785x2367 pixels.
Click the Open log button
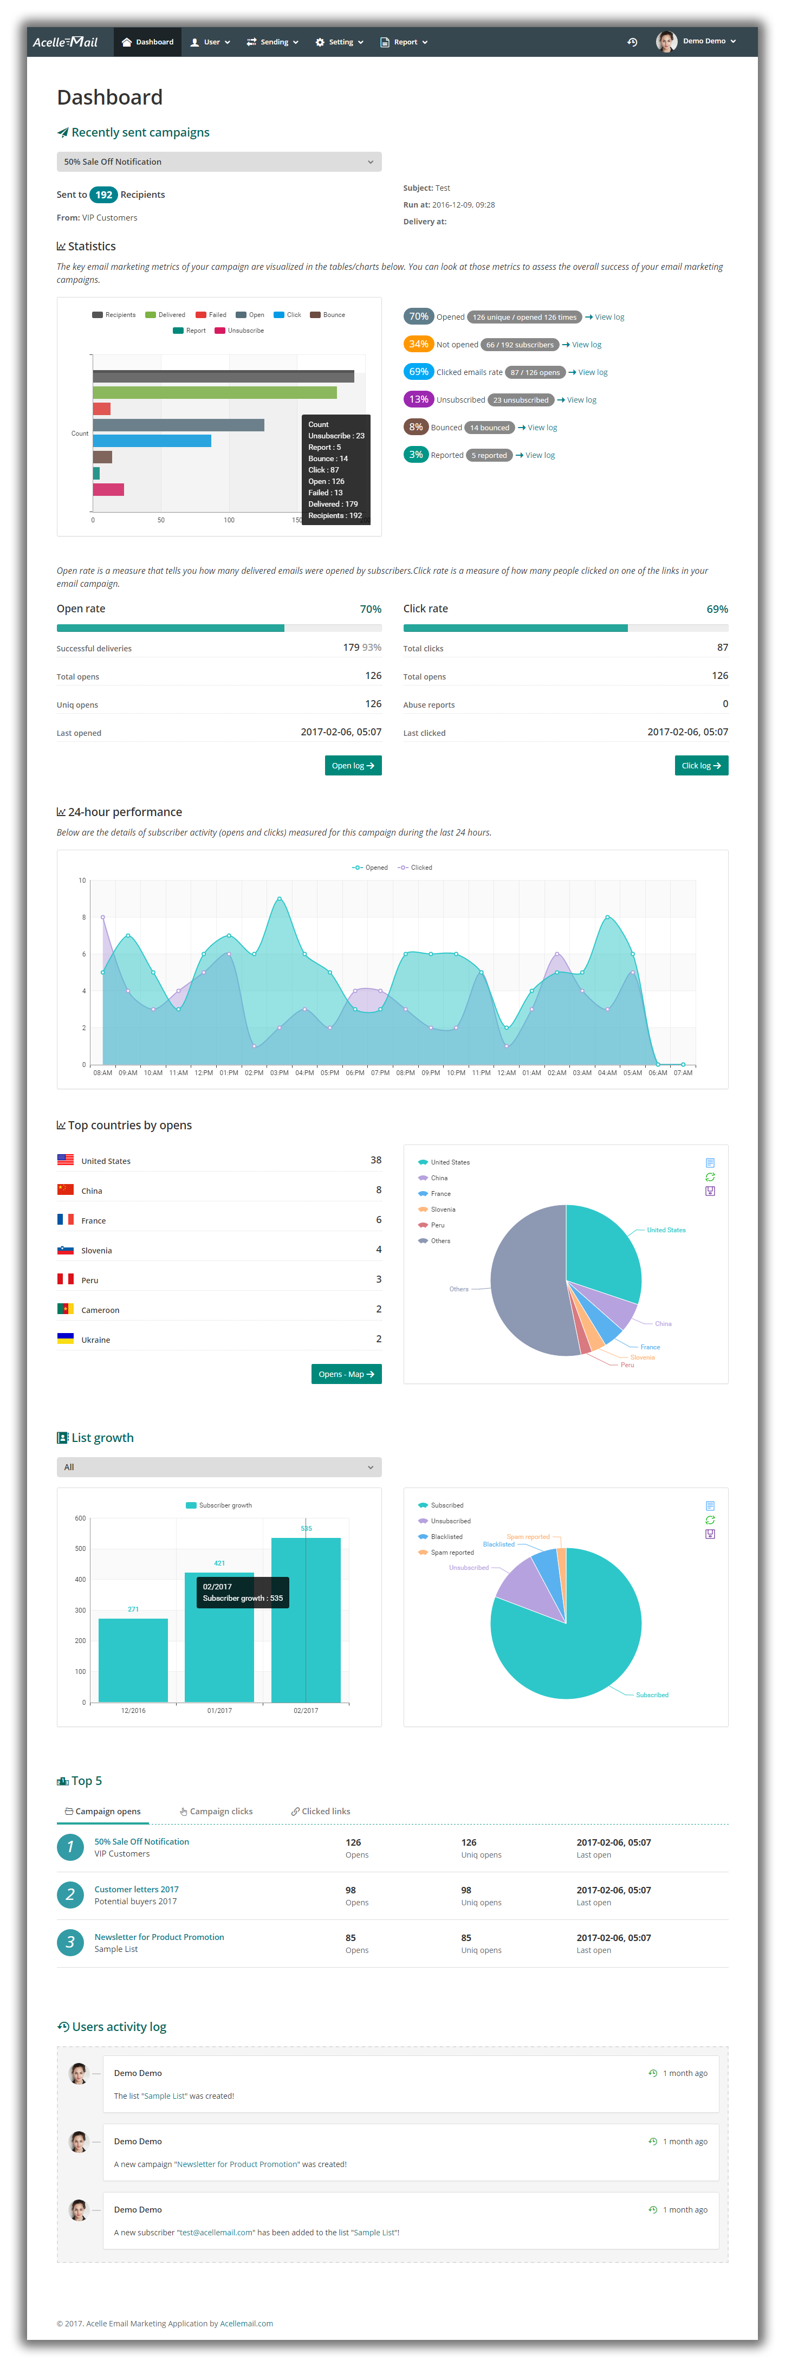click(x=353, y=765)
